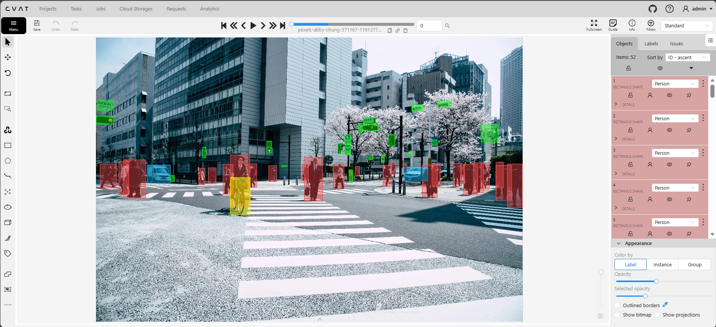Choose the draw polyline tool

point(8,176)
